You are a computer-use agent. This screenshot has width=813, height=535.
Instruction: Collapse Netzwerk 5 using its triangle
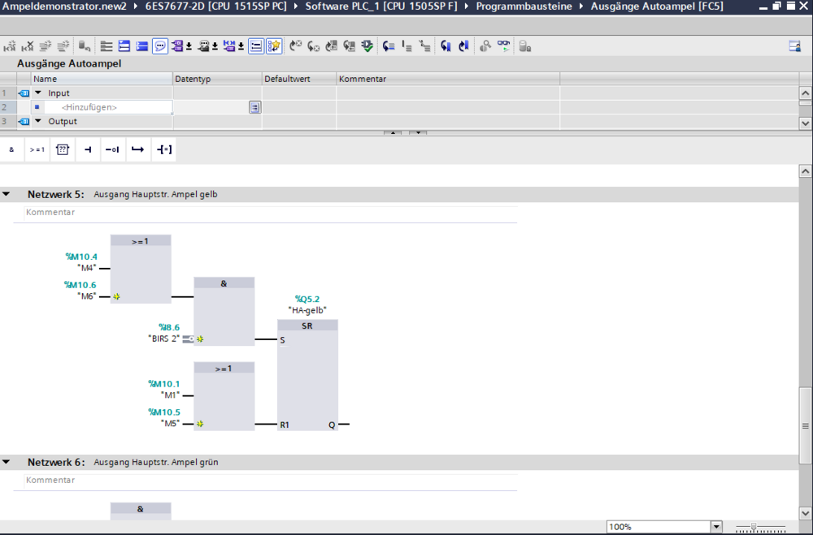pyautogui.click(x=7, y=195)
